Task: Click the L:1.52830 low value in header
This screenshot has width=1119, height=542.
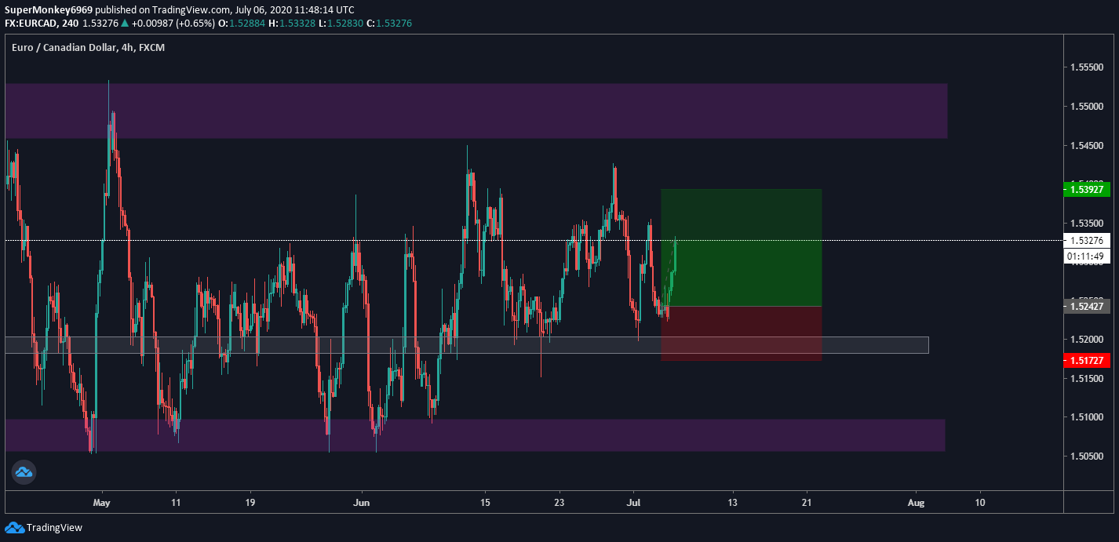Action: [341, 24]
